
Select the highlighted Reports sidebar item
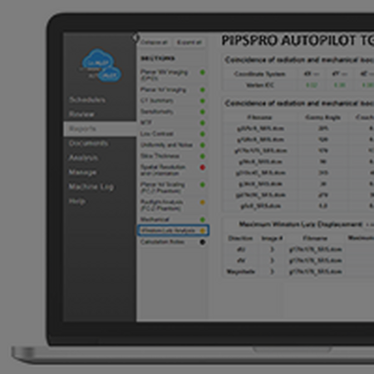tap(100, 129)
